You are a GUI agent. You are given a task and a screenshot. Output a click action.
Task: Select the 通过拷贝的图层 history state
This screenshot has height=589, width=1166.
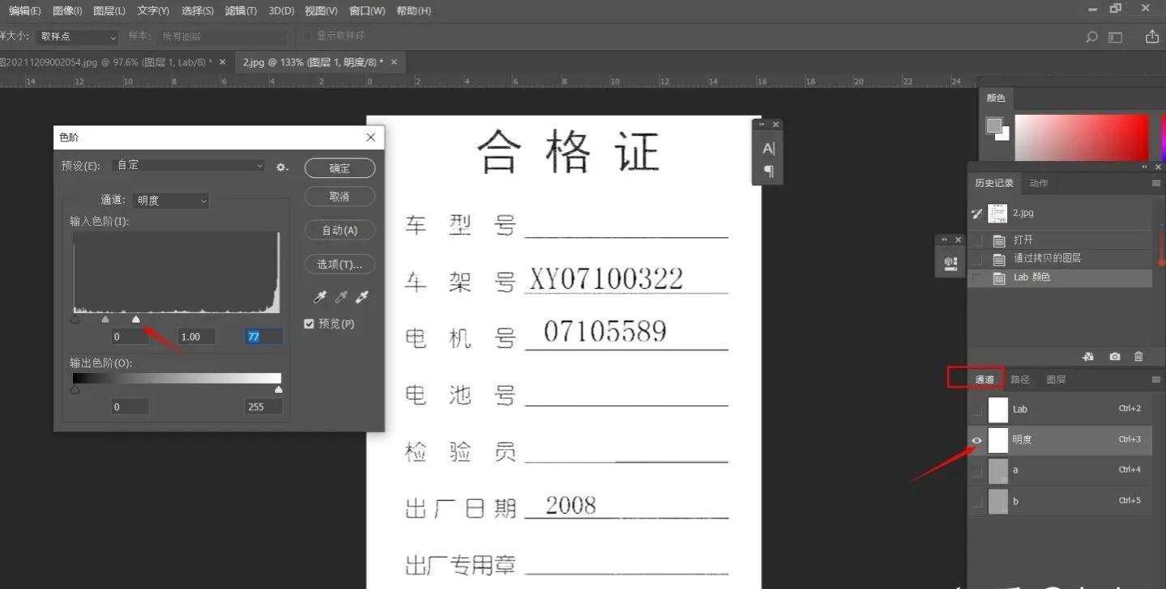[1061, 259]
